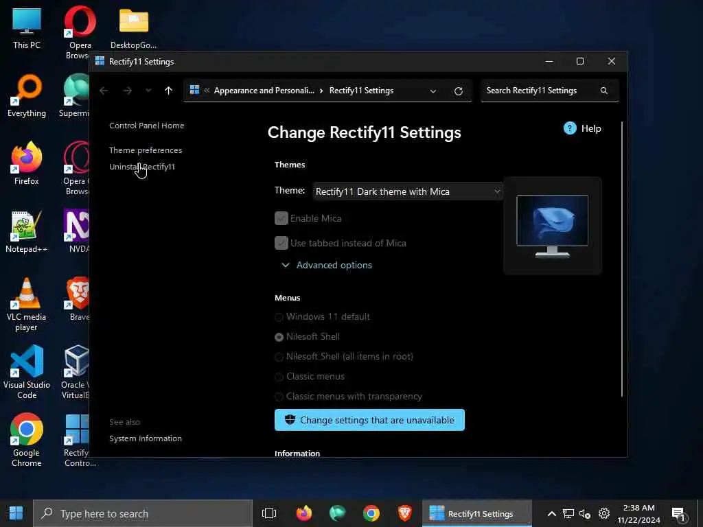This screenshot has width=703, height=527.
Task: Open the recent locations dropdown arrow
Action: coord(148,91)
